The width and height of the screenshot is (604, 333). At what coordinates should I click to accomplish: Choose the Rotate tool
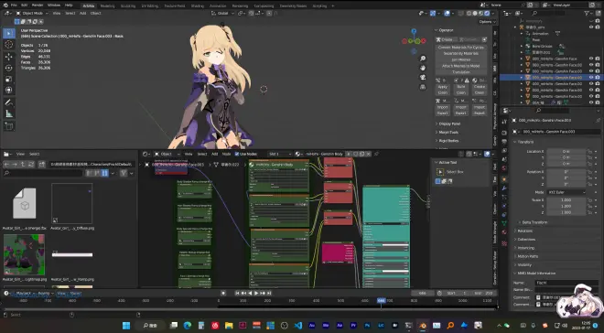tap(9, 68)
